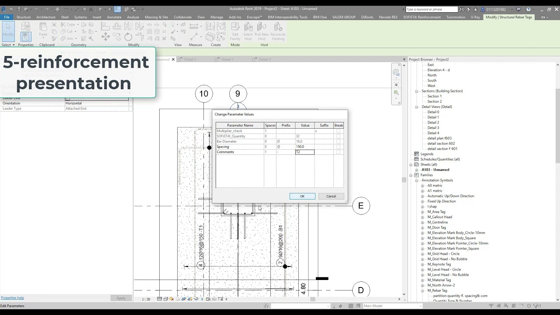The width and height of the screenshot is (560, 315).
Task: Click OK in Change Parameter Values dialog
Action: [x=302, y=196]
